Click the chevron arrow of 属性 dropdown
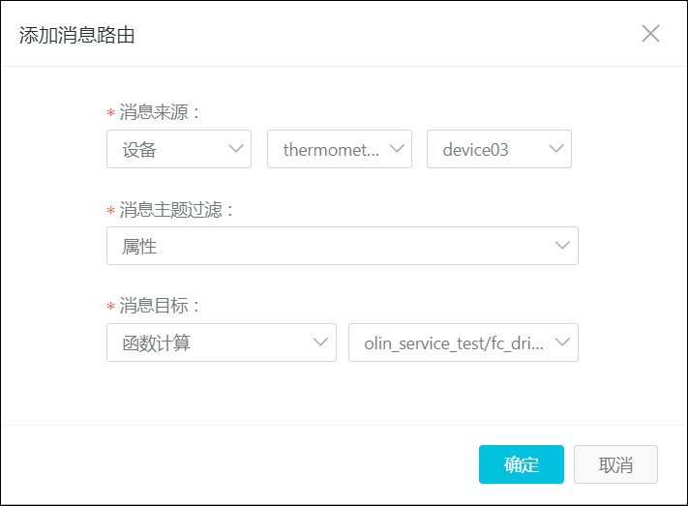688x506 pixels. coord(562,246)
